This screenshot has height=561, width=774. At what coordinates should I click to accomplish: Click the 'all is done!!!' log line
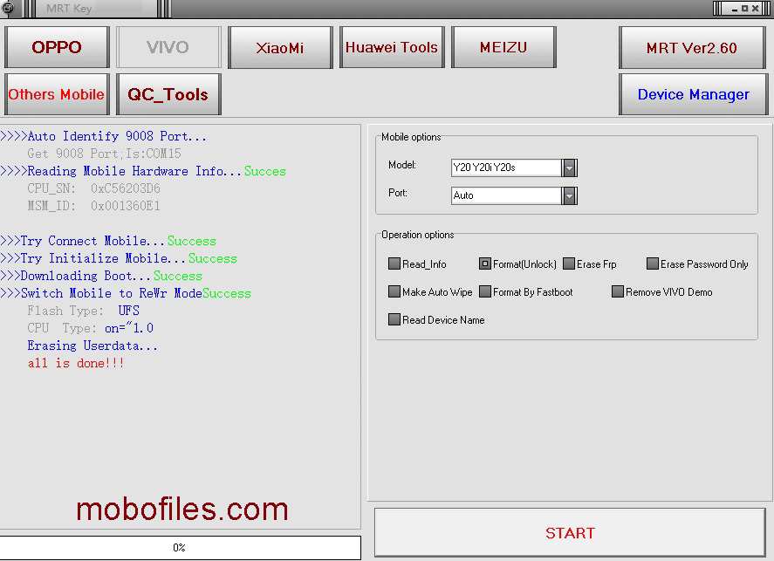[x=76, y=364]
